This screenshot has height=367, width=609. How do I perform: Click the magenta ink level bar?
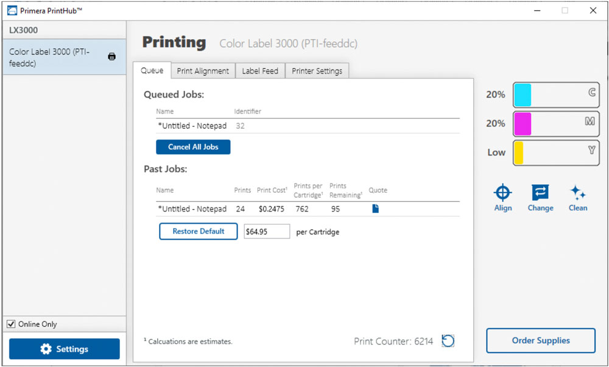[556, 124]
